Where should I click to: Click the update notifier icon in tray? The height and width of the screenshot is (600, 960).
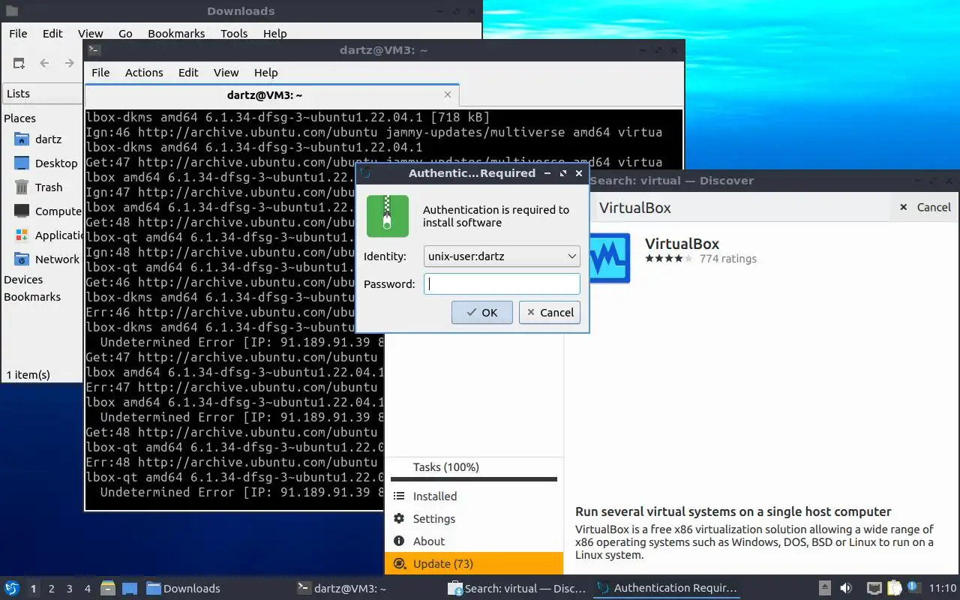[913, 587]
